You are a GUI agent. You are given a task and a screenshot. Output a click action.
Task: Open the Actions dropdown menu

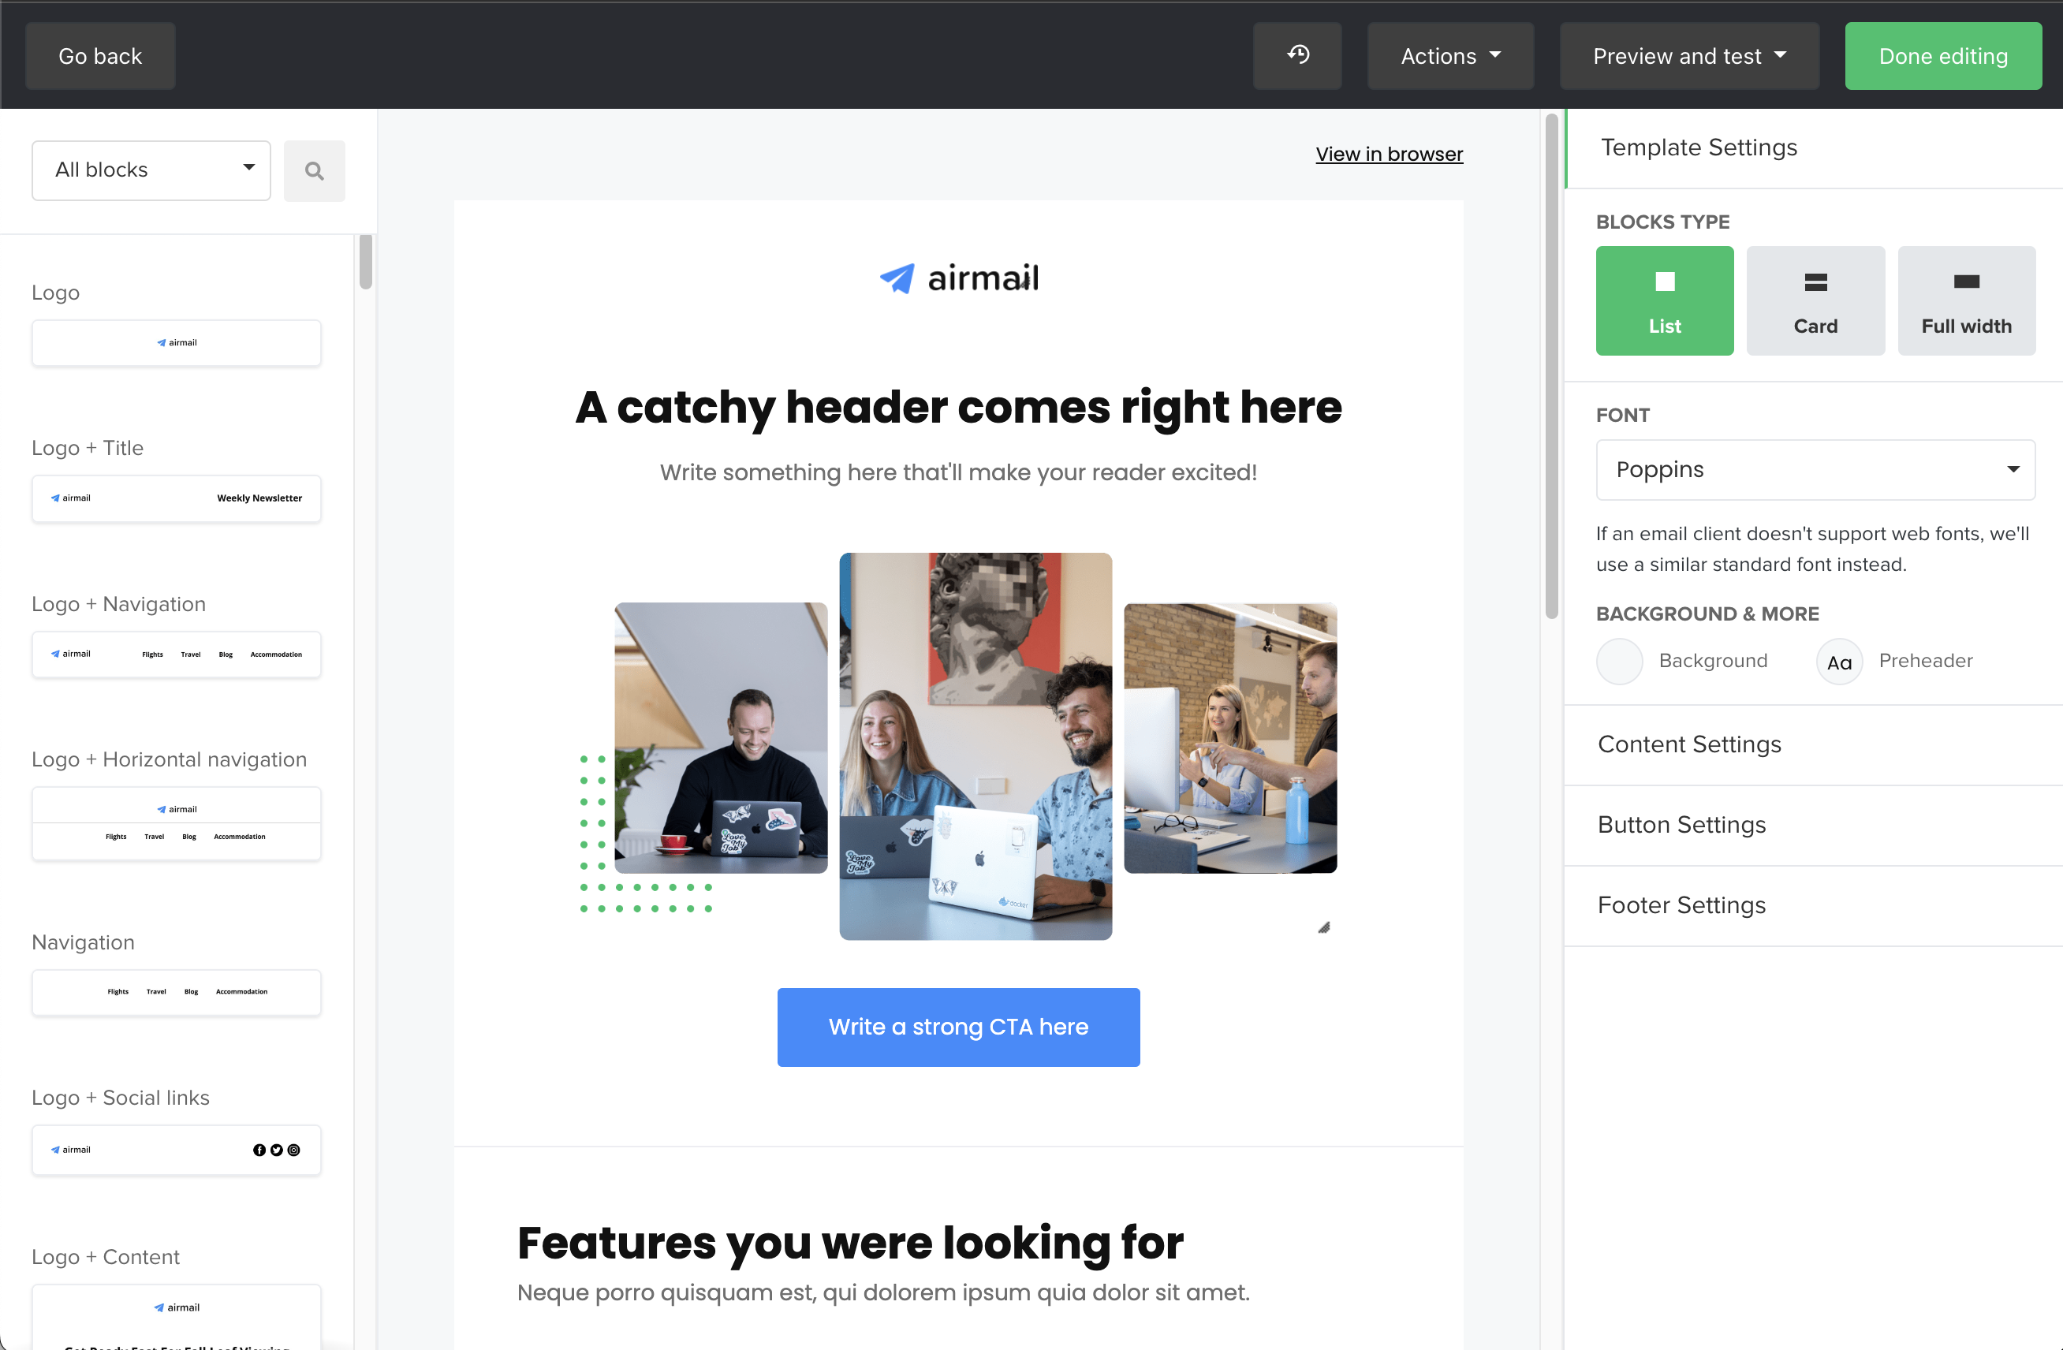tap(1450, 55)
